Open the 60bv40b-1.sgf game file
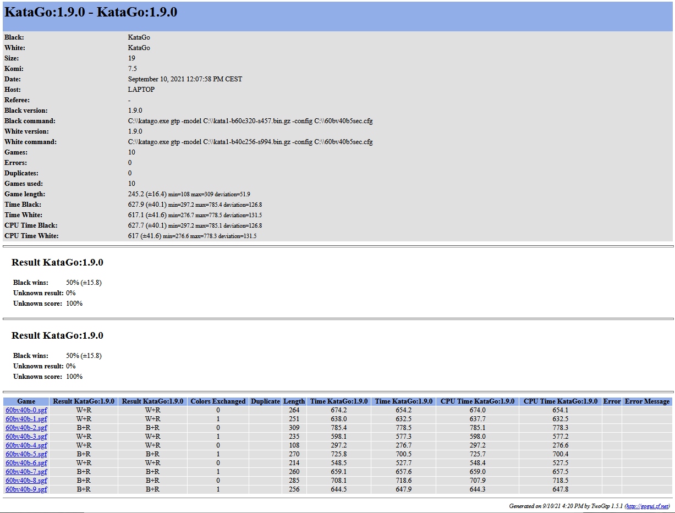The width and height of the screenshot is (675, 513). pyautogui.click(x=26, y=419)
